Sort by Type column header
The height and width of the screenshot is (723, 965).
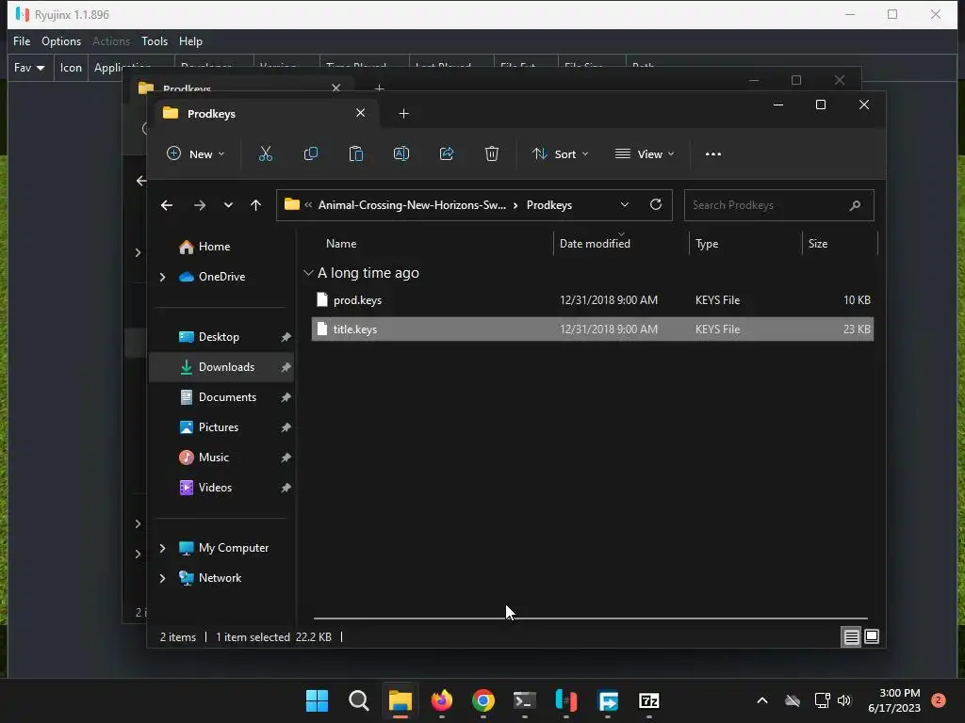tap(707, 244)
